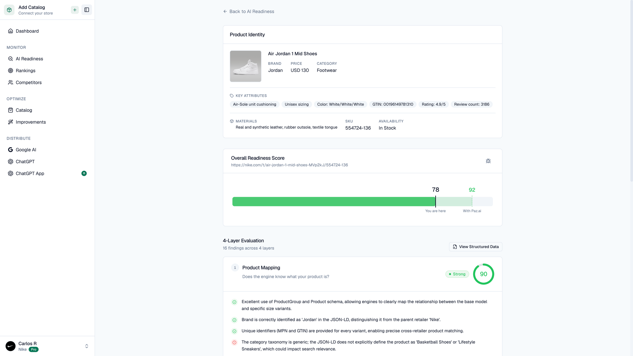Screen dimensions: 633x356
Task: Click the USD 130 price value
Action: 300,71
